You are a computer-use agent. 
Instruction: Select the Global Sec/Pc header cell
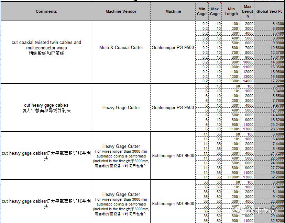tap(270, 11)
